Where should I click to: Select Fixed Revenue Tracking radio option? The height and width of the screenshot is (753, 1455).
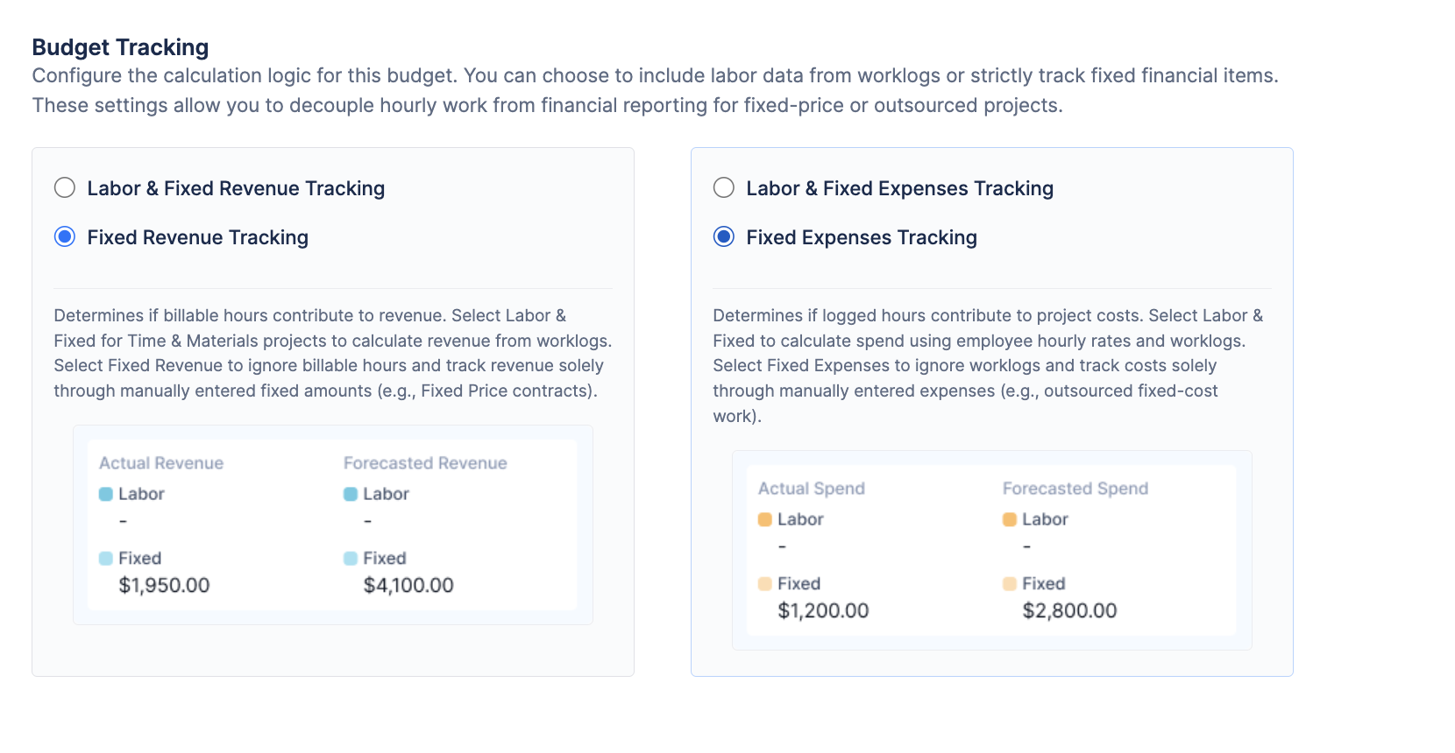65,237
